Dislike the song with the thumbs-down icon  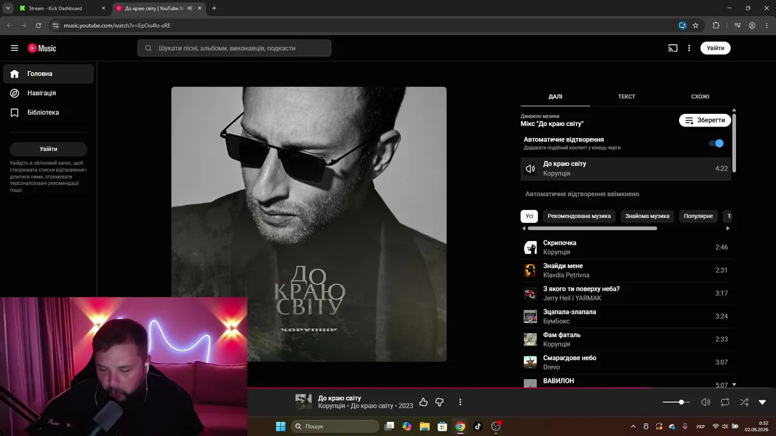coord(440,402)
